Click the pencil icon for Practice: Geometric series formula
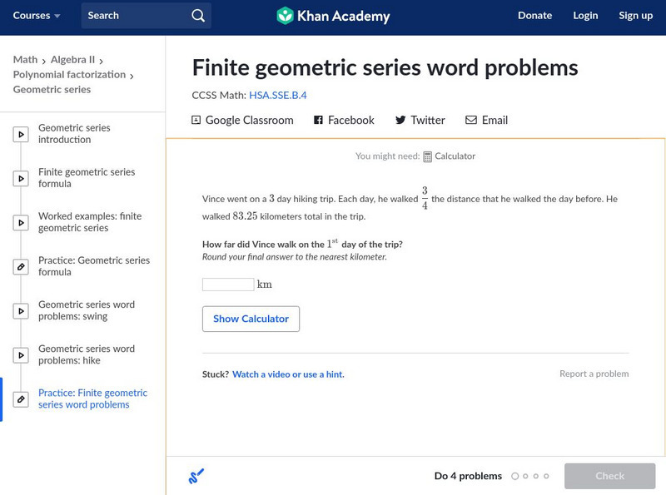666x495 pixels. tap(21, 266)
